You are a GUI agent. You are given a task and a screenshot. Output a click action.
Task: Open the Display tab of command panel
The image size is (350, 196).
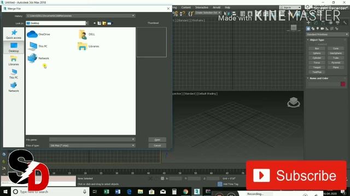[x=338, y=23]
